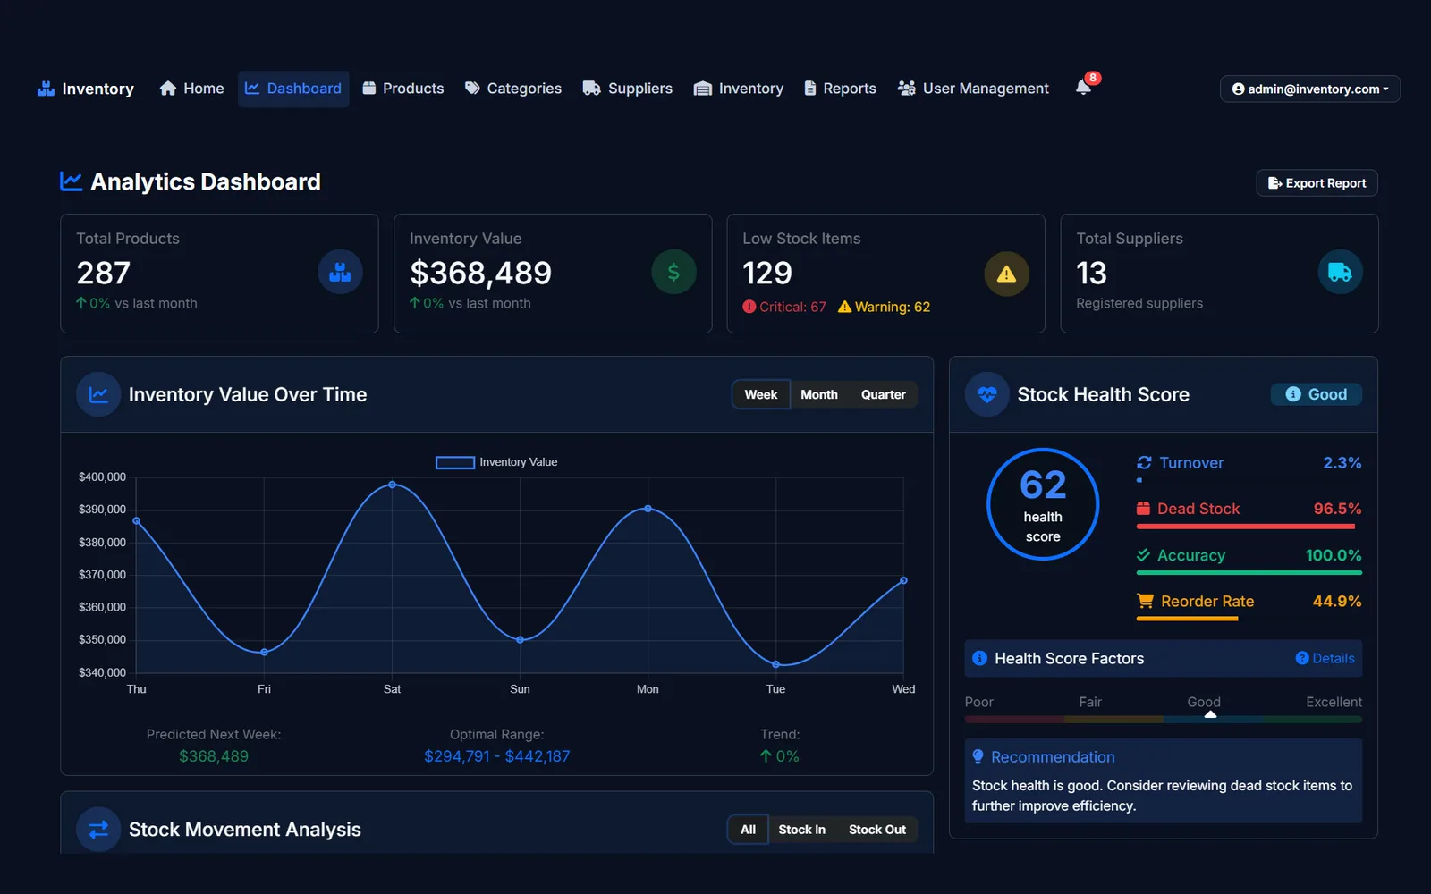
Task: Open the Details link in Health Score Factors
Action: 1325,658
